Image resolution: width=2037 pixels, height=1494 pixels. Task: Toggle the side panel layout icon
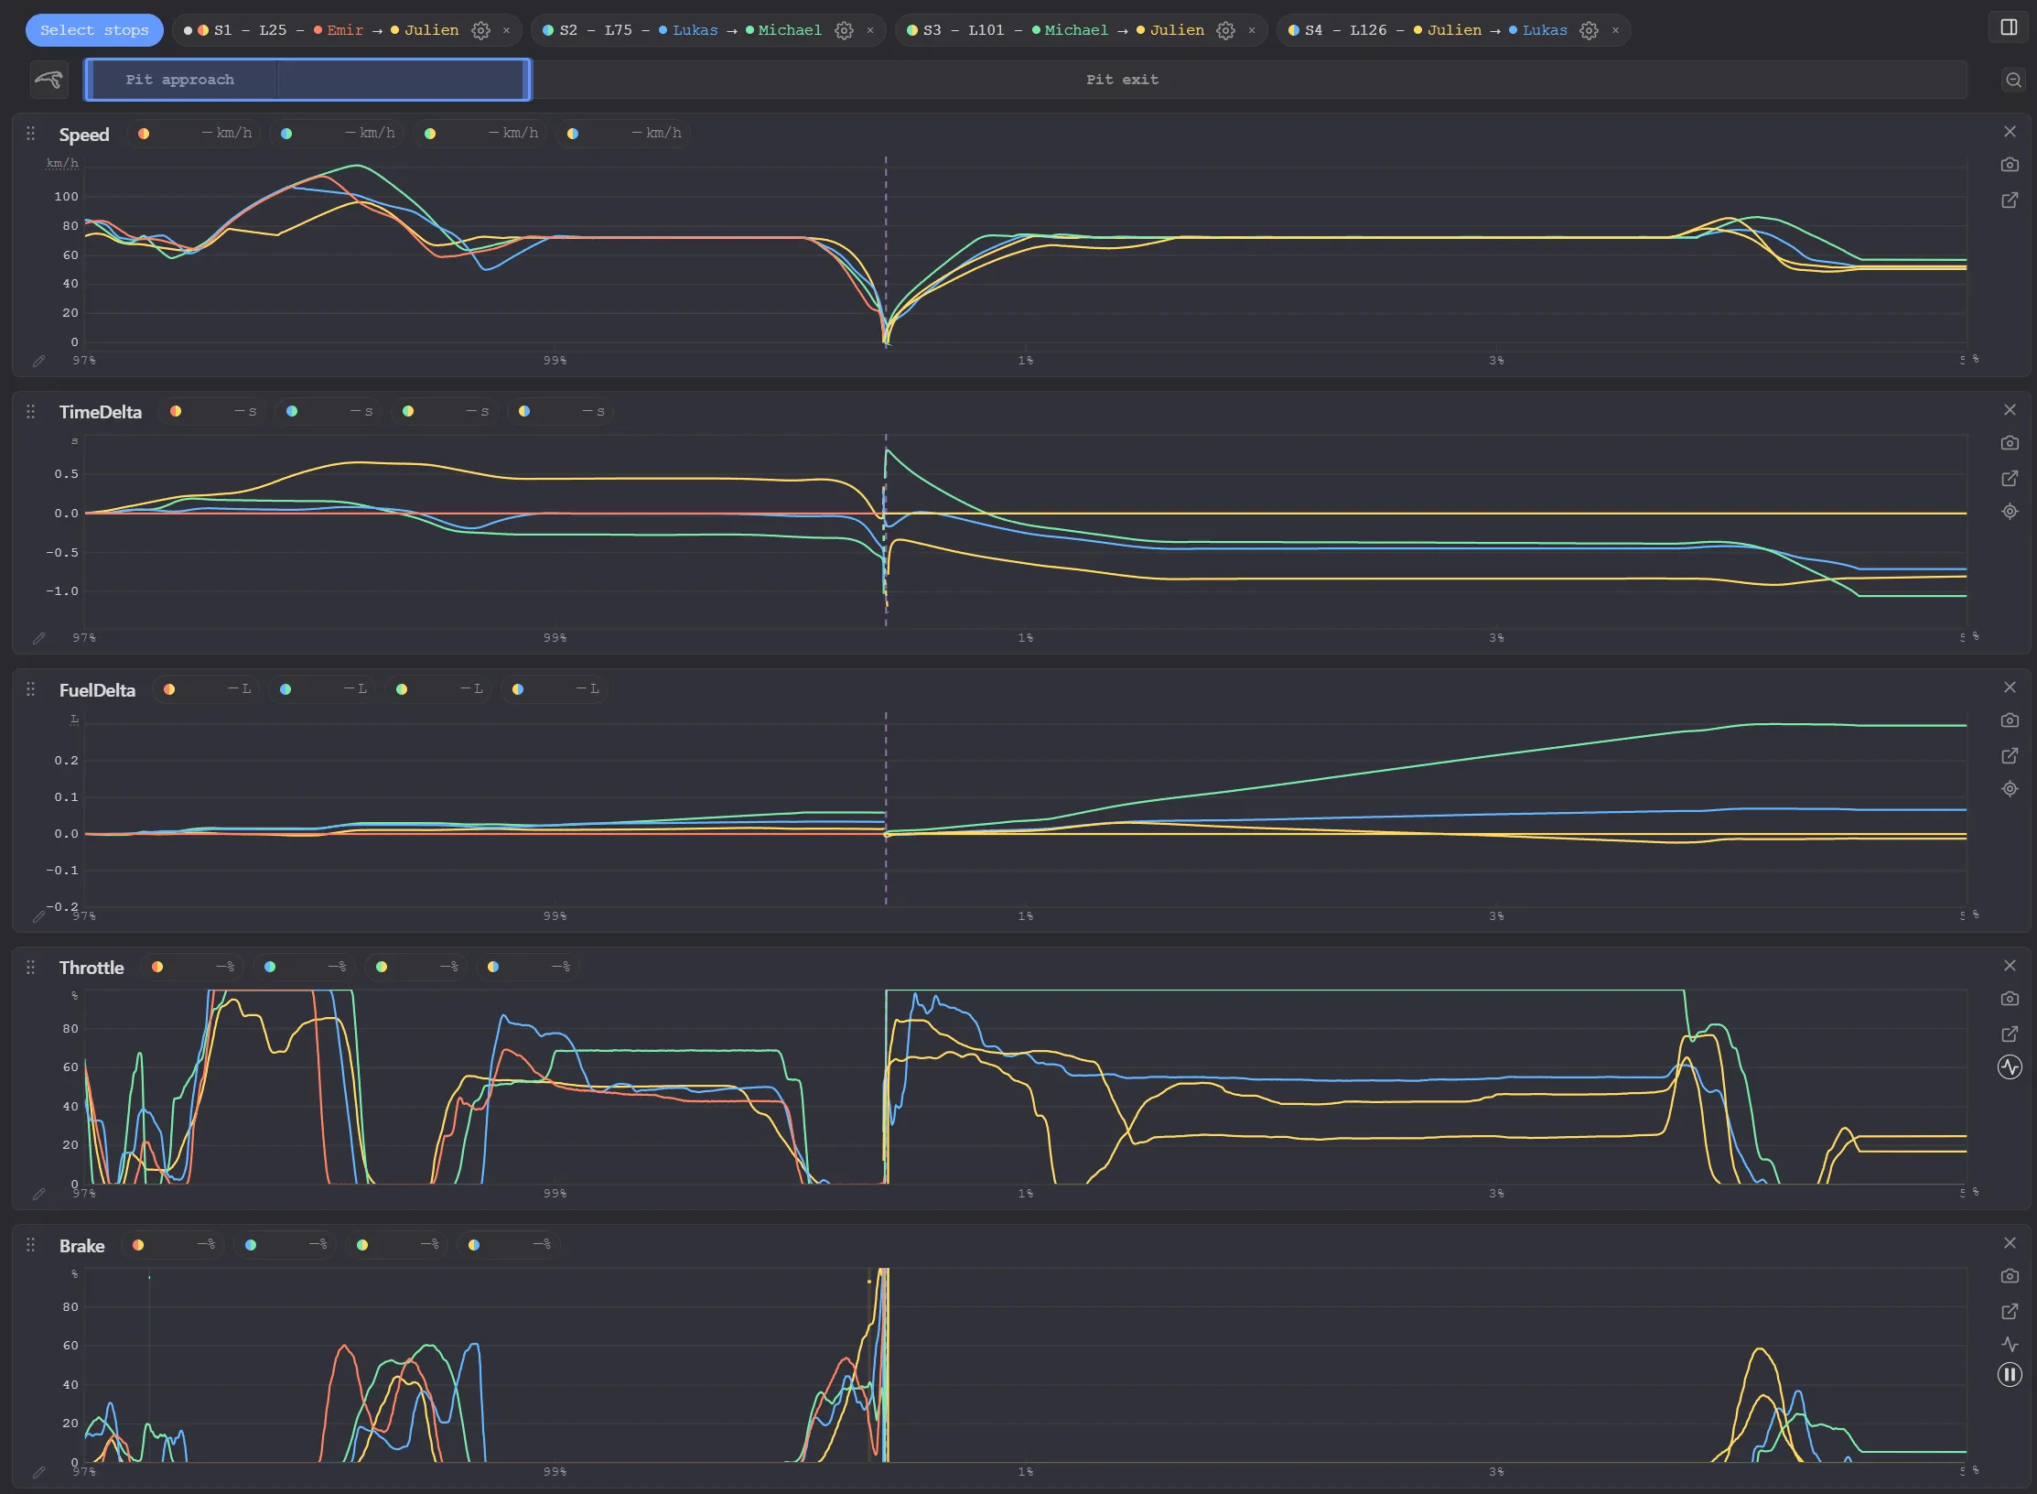point(2009,27)
